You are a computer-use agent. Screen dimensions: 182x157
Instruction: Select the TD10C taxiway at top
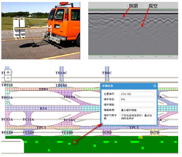[x=61, y=73]
